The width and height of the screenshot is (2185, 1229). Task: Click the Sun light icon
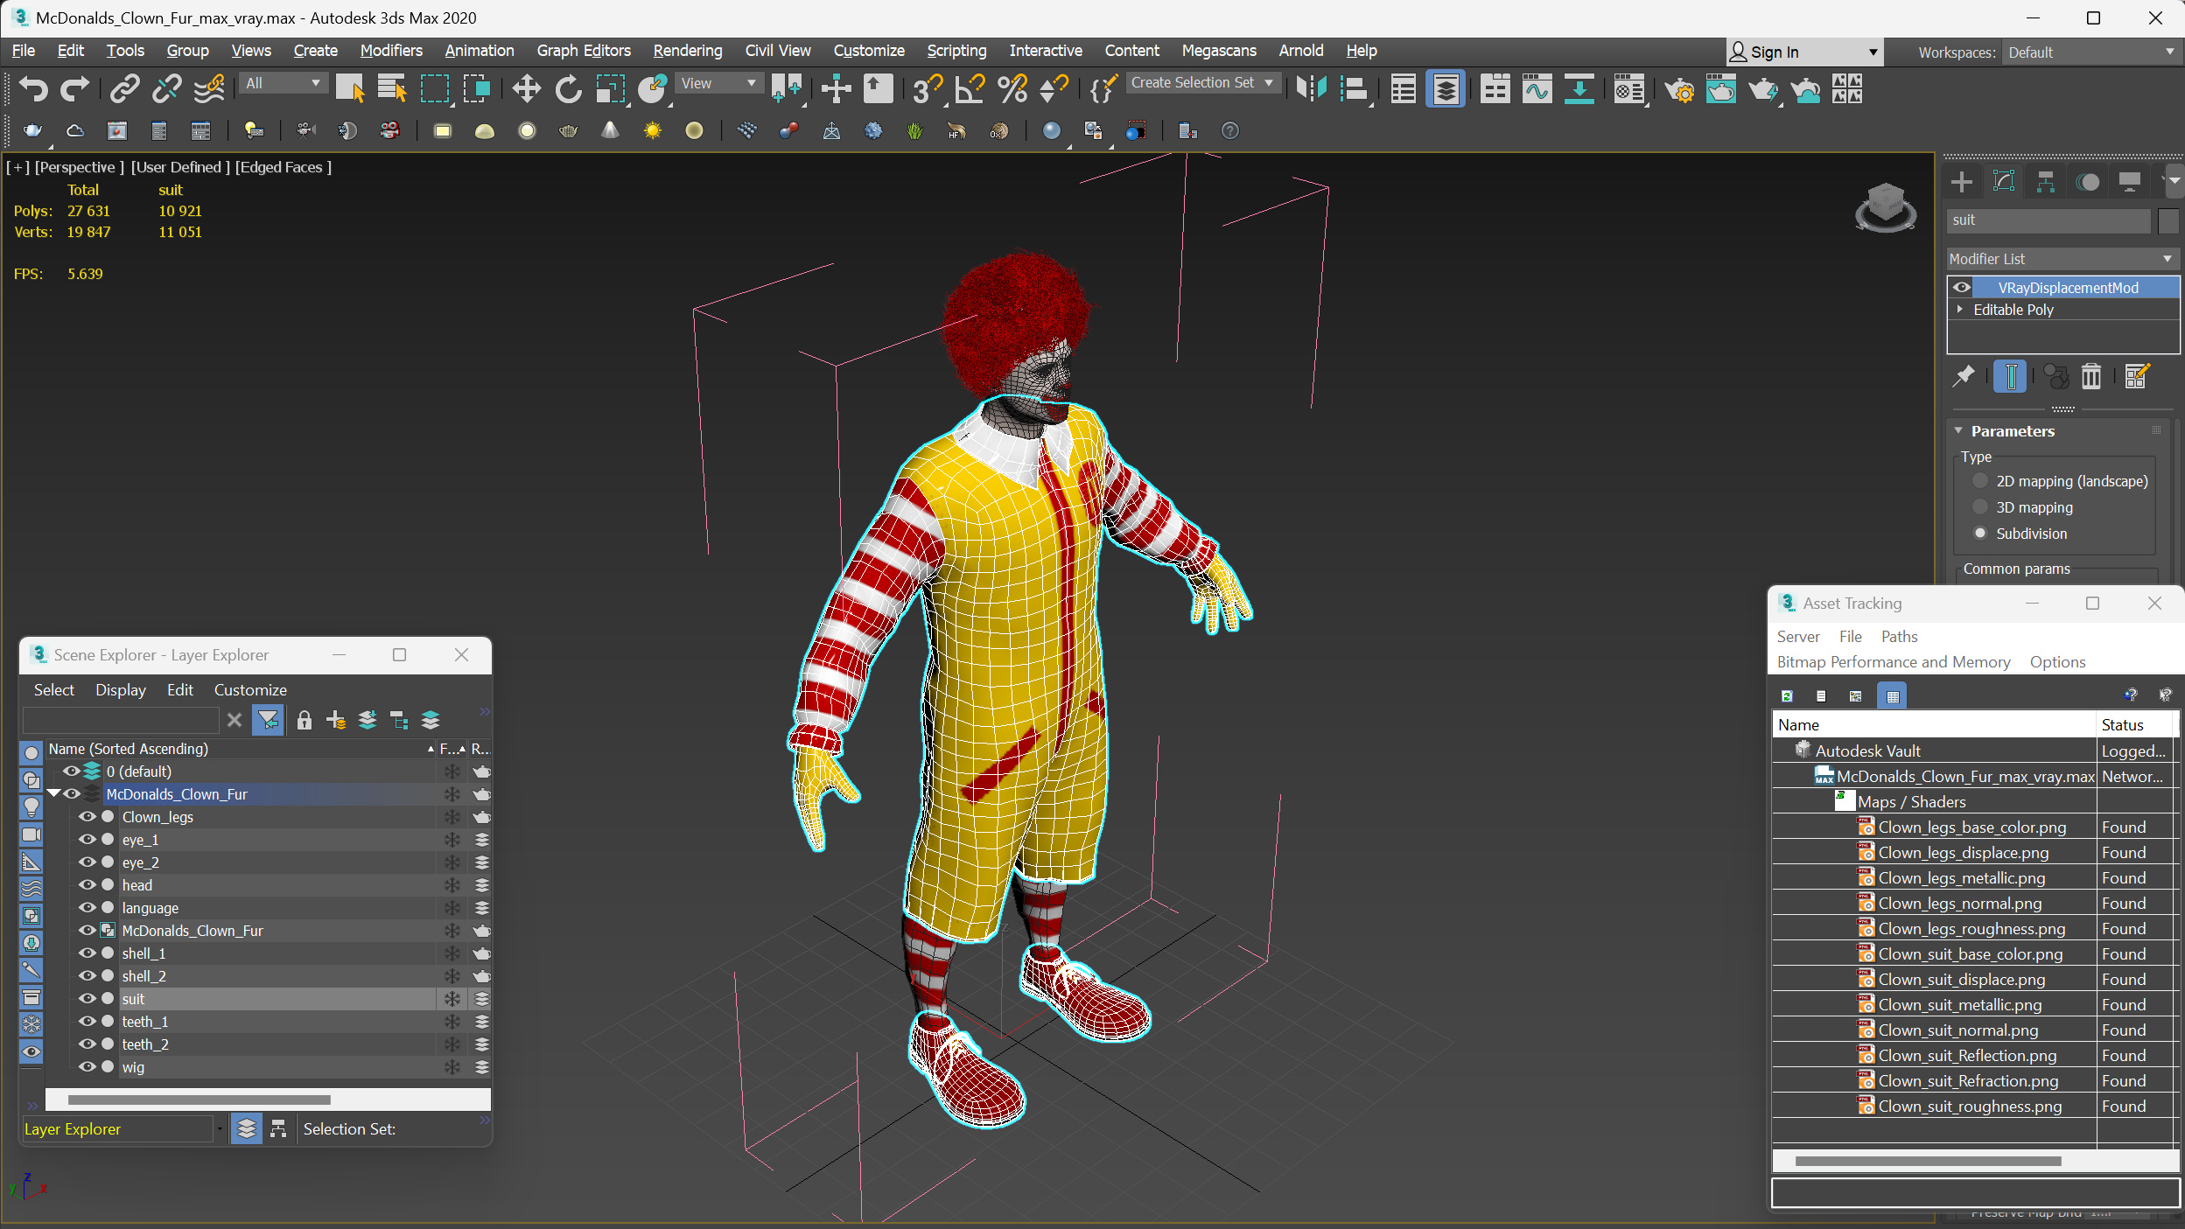point(652,130)
